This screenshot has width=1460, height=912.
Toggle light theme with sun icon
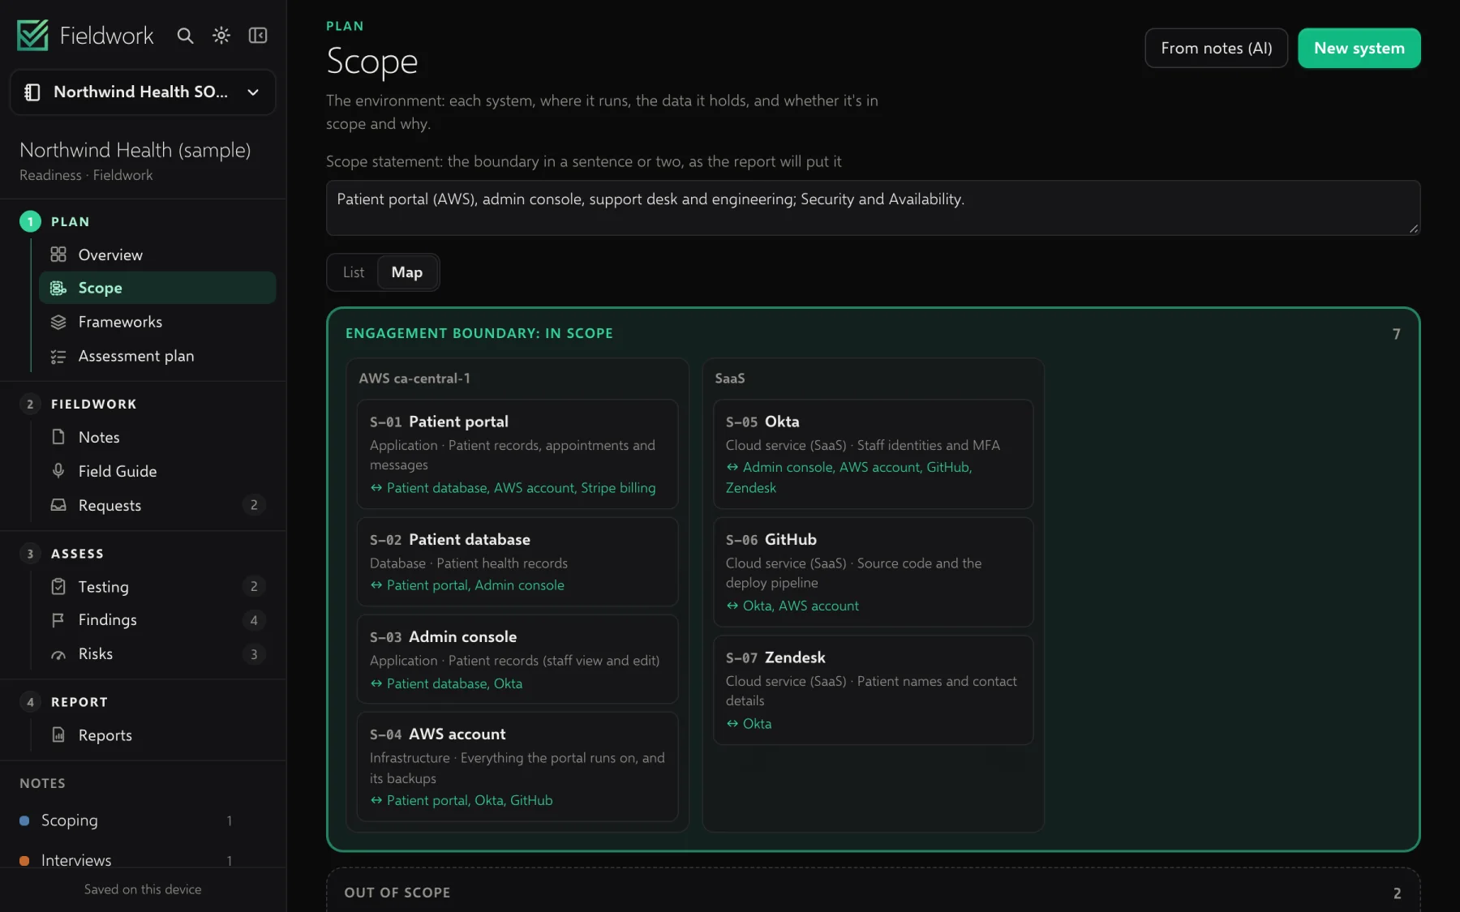pos(221,36)
